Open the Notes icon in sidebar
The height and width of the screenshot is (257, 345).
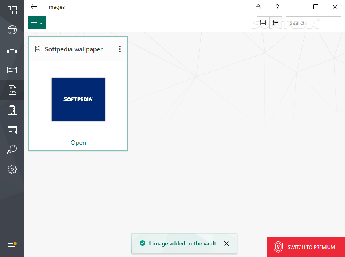(x=12, y=130)
